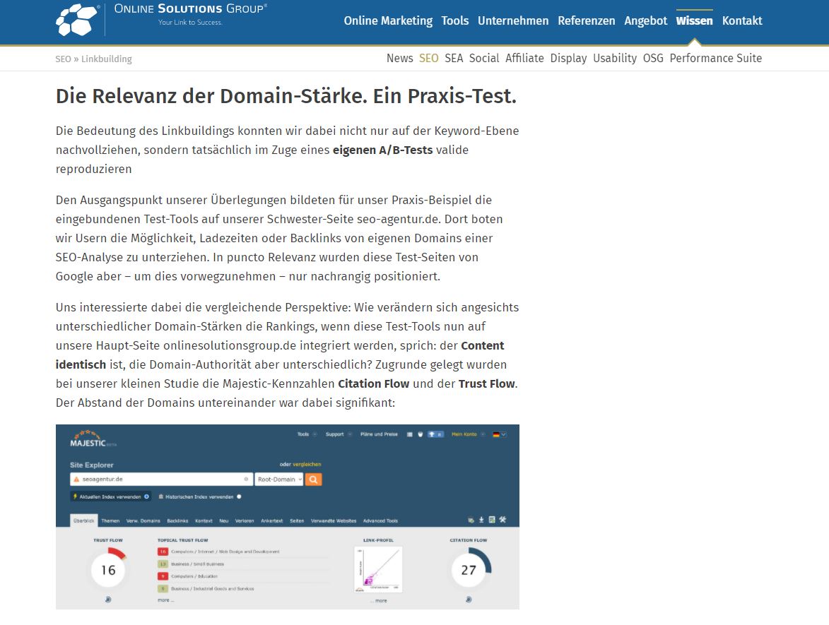Viewport: 829px width, 625px height.
Task: Open the News subsection
Action: 400,58
